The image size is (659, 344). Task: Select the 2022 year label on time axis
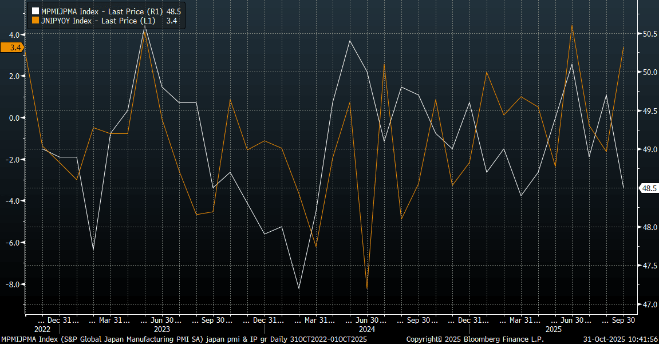click(x=42, y=329)
